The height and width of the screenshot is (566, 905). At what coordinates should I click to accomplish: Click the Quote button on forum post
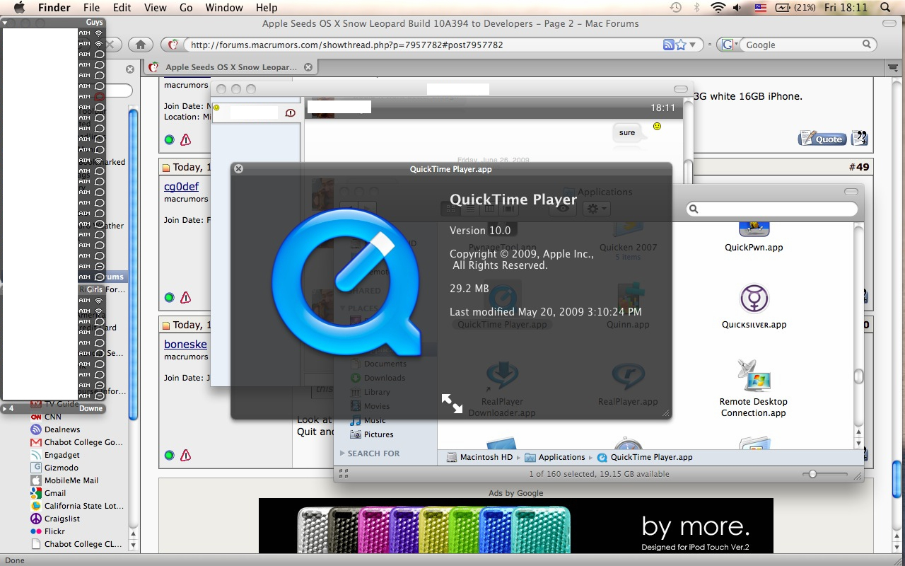click(x=822, y=139)
